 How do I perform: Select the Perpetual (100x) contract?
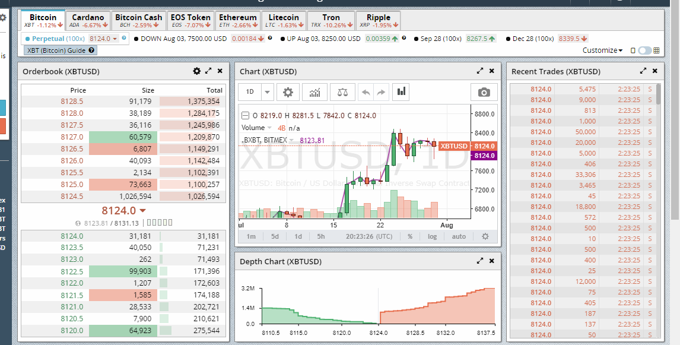click(x=58, y=39)
